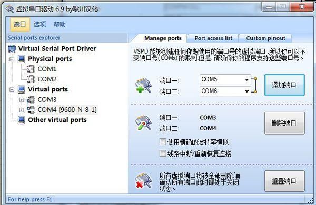316x205 pixels.
Task: Close the window with the red X button
Action: (x=301, y=7)
